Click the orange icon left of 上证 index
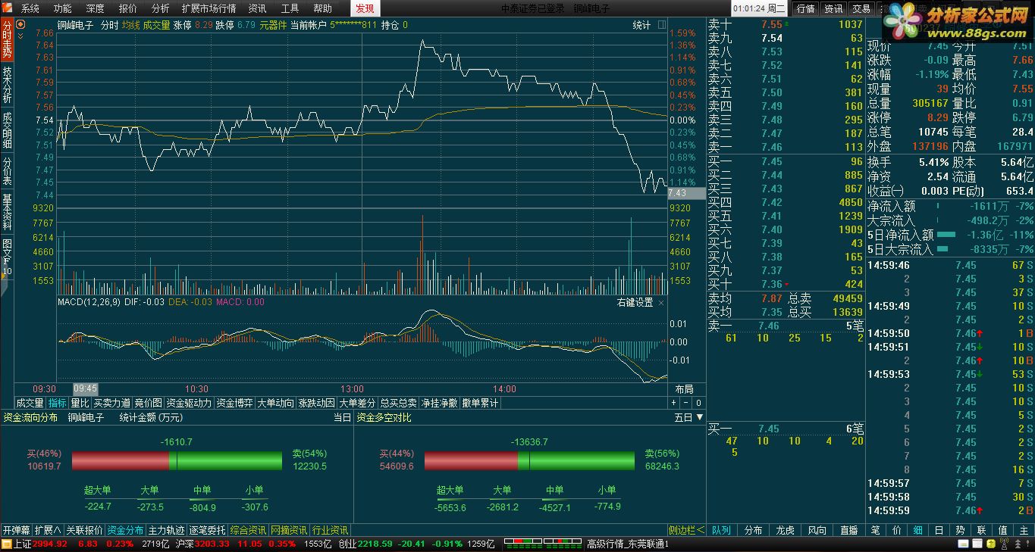Screen dimensions: 1035x552 pyautogui.click(x=6, y=544)
